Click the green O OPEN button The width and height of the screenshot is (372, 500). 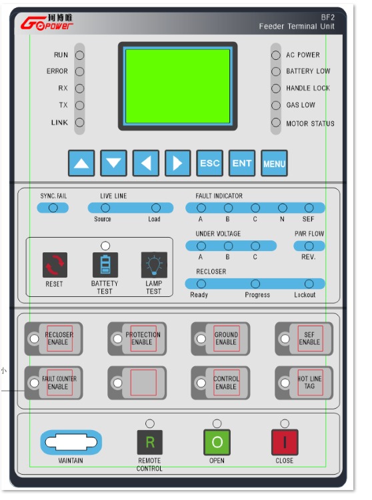coord(217,442)
